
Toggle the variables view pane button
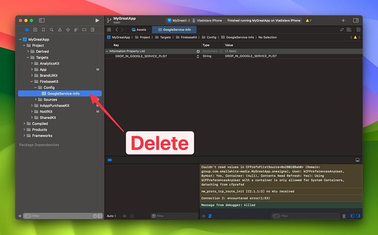click(352, 216)
